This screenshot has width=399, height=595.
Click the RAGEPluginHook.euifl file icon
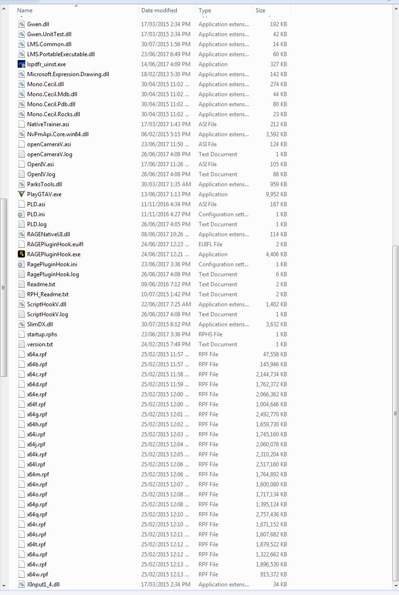(21, 244)
